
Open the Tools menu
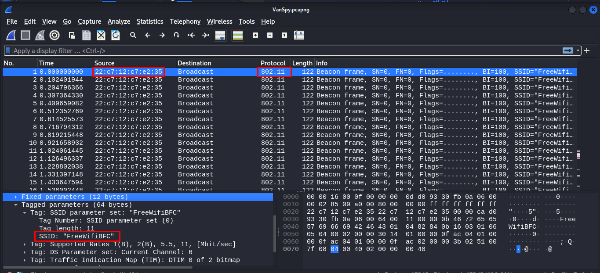point(247,22)
